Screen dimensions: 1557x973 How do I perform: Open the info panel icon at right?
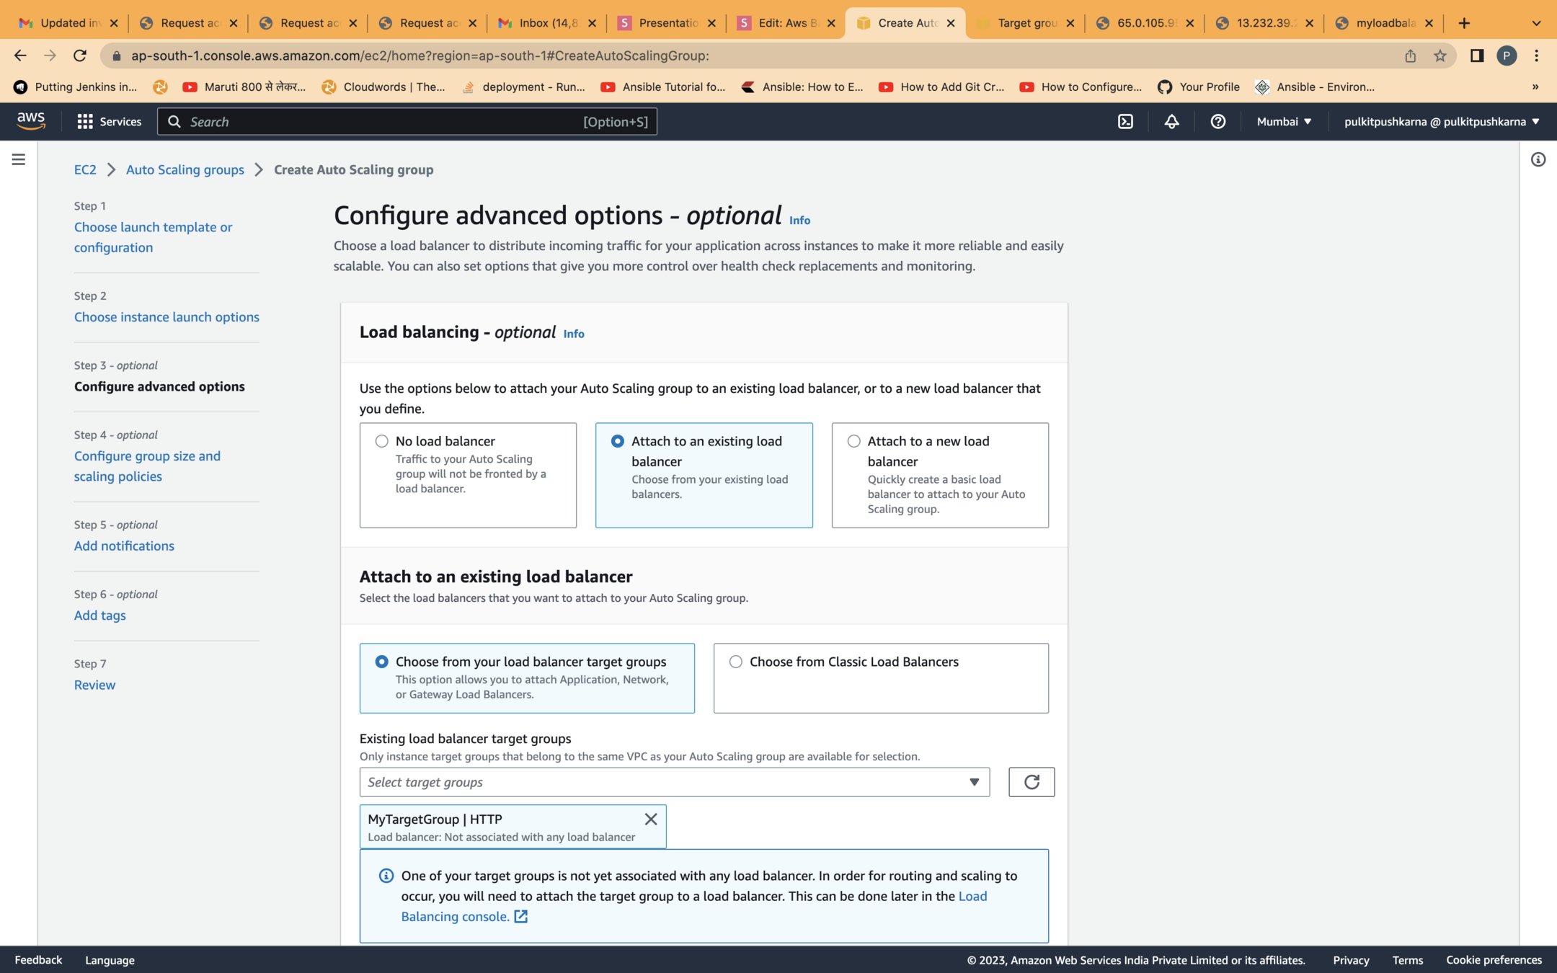point(1538,159)
